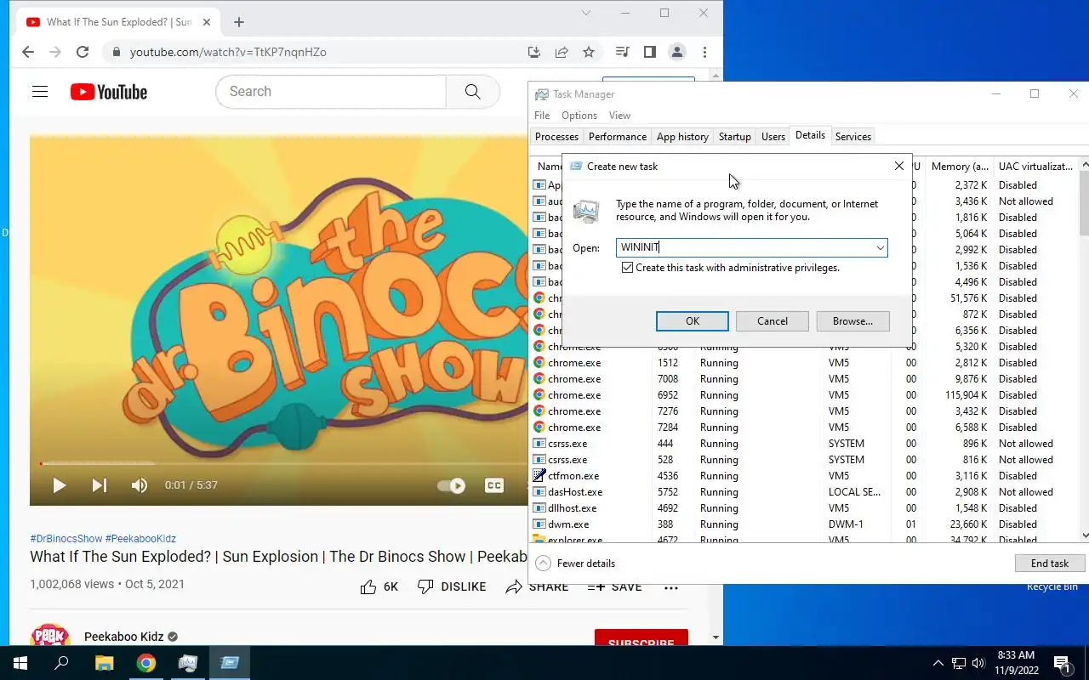
Task: Open Task Manager View menu
Action: tap(619, 116)
